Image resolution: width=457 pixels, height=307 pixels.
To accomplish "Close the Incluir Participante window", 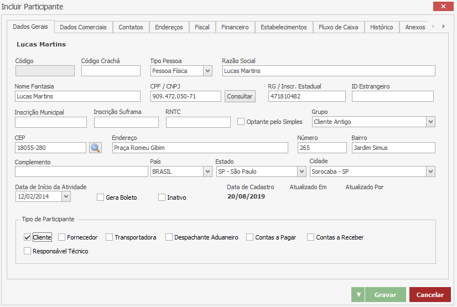I will click(x=443, y=7).
